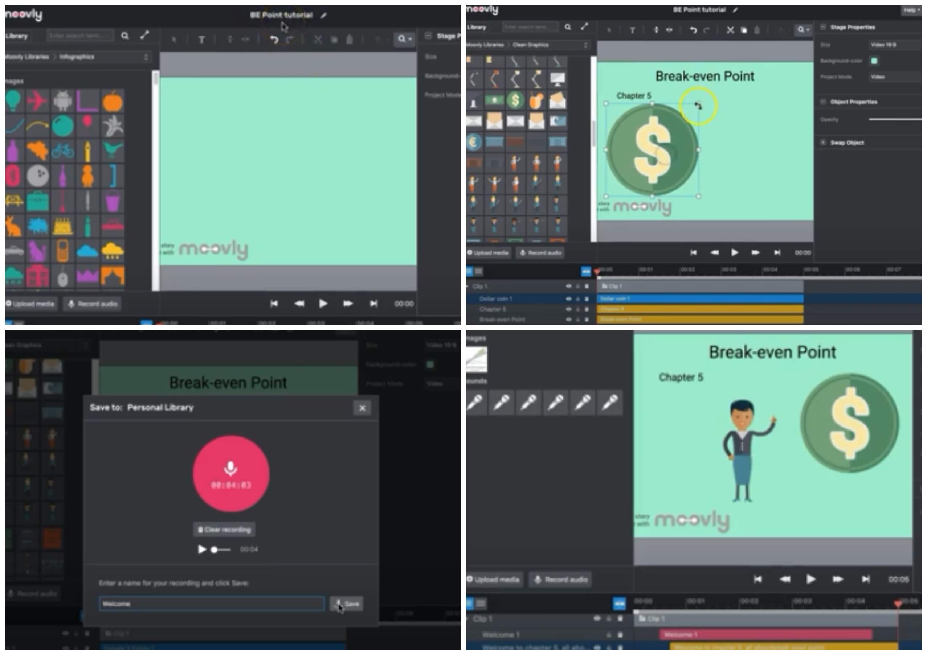
Task: Click the recording name field containing Welcome
Action: 212,604
